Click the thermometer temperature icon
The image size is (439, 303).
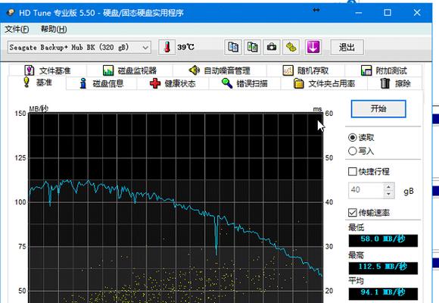tap(167, 47)
